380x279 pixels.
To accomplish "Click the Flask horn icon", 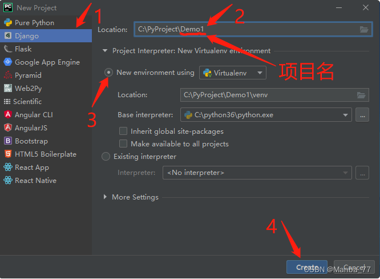I will [x=8, y=49].
